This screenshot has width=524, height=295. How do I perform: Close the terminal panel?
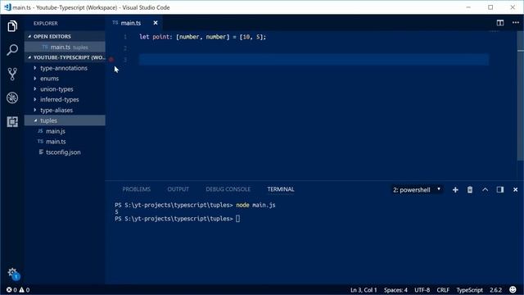point(515,189)
